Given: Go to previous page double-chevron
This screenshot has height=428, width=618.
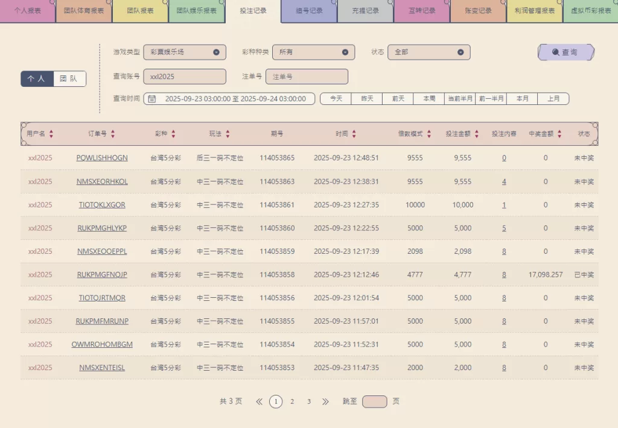Looking at the screenshot, I should tap(260, 401).
